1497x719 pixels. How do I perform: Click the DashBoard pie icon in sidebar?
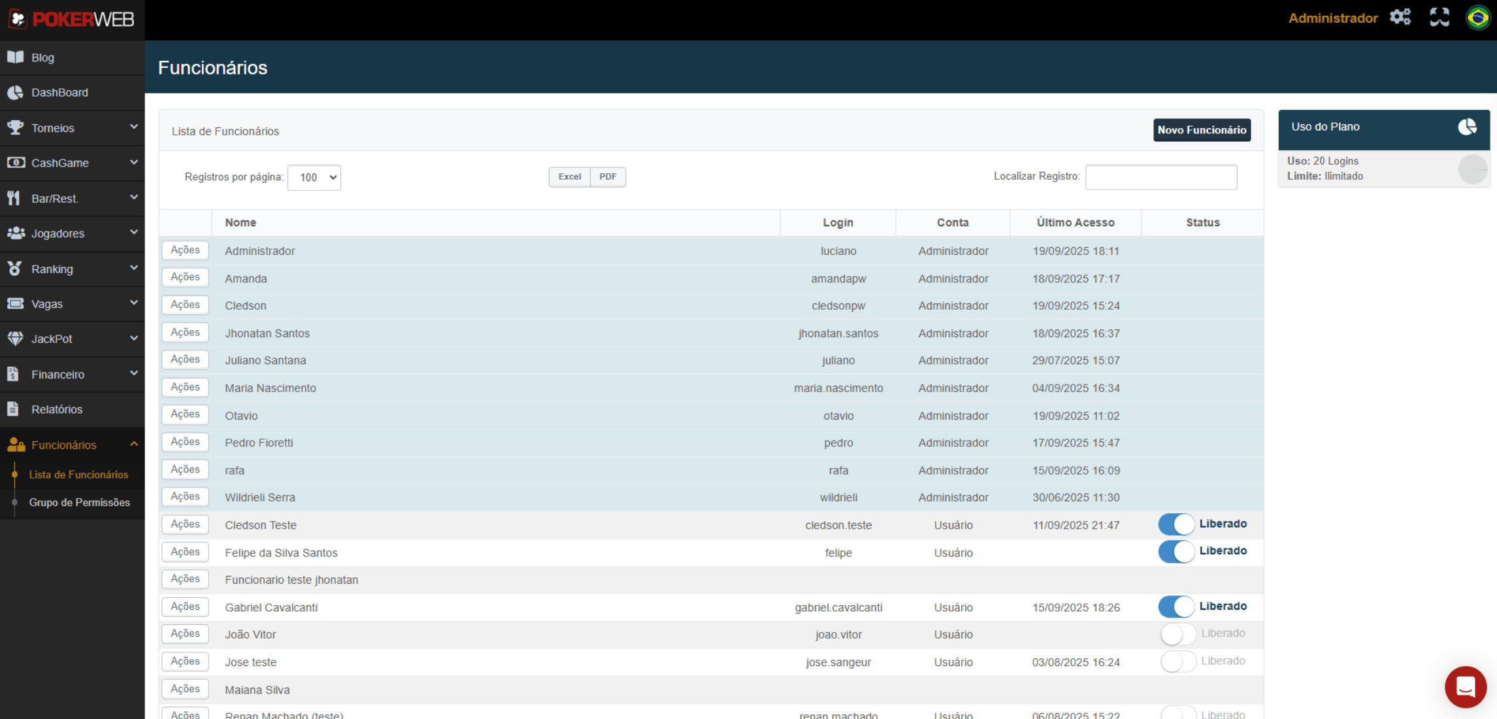(x=15, y=92)
